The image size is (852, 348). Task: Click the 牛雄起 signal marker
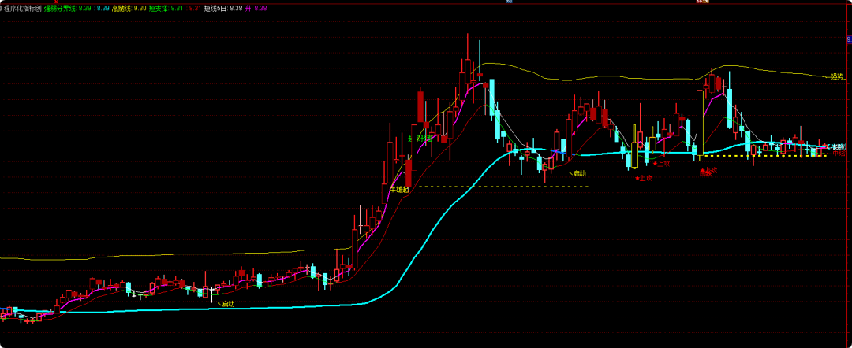(x=402, y=189)
